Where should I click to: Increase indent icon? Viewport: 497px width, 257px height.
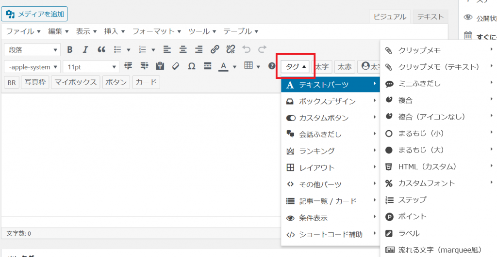144,66
